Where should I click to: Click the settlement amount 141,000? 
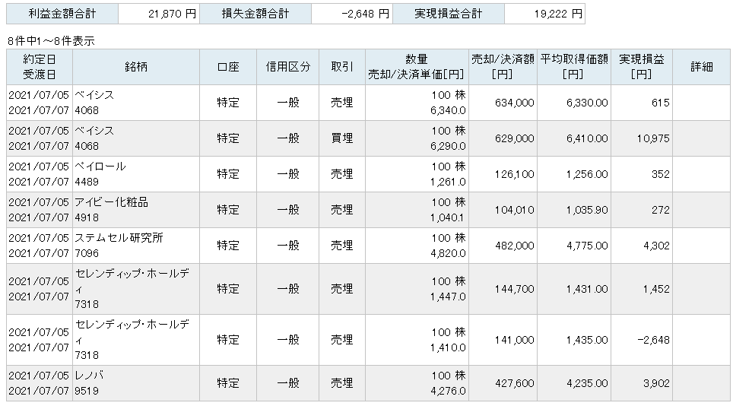[503, 340]
